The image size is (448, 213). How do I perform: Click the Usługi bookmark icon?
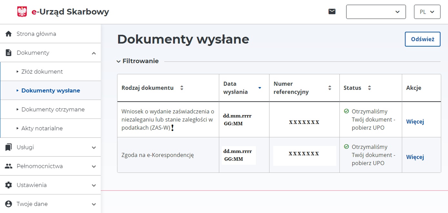[9, 147]
